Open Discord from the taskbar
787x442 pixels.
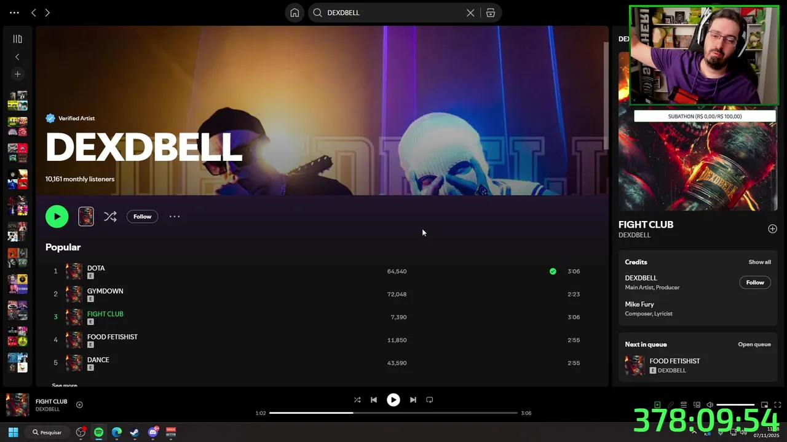tap(152, 432)
